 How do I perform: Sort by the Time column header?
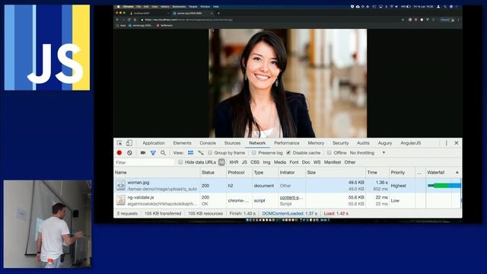[x=377, y=173]
